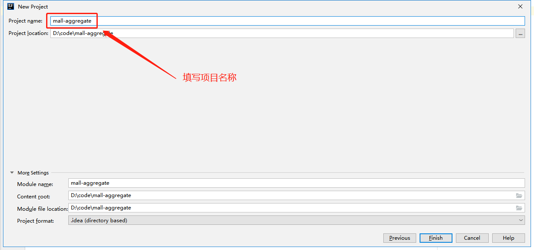
Task: Open the Project format dropdown
Action: point(297,220)
